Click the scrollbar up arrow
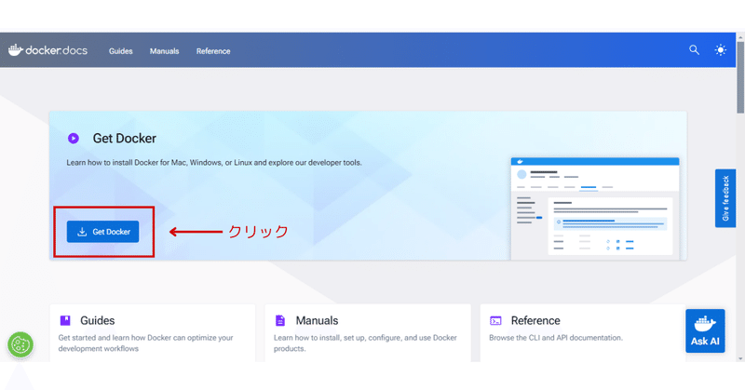This screenshot has height=390, width=745. [740, 36]
